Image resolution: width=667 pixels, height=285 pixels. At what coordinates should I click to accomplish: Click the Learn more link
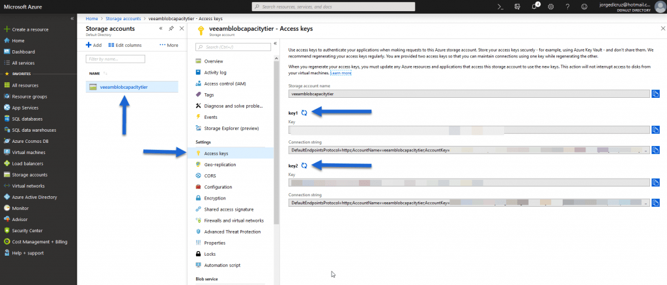[x=341, y=73]
